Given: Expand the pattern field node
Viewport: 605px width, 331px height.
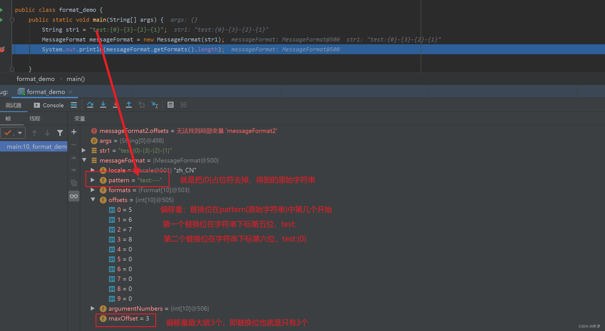Looking at the screenshot, I should point(92,180).
